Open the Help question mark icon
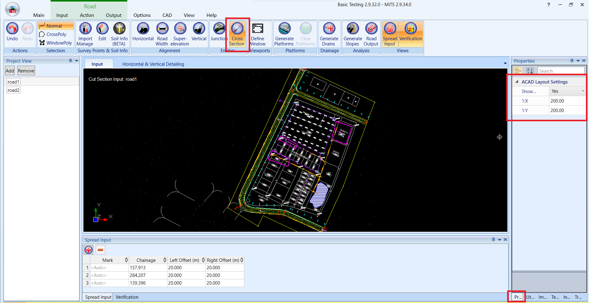589x303 pixels. 549,5
